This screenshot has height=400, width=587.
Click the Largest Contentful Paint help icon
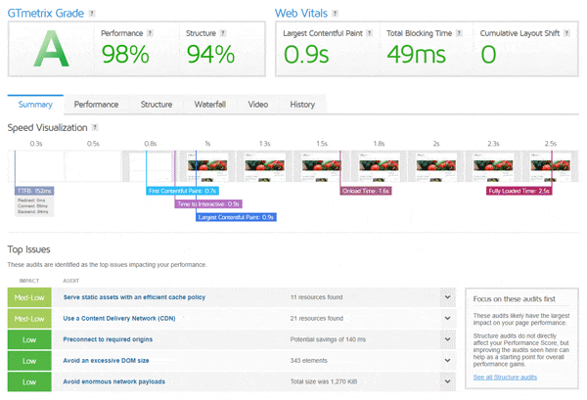[369, 33]
